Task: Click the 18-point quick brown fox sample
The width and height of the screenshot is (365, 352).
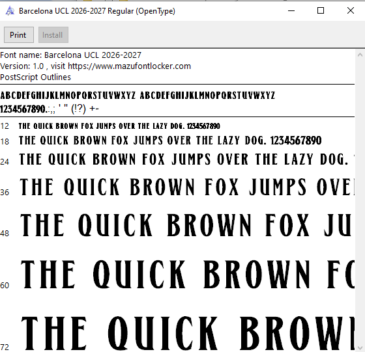Action: click(170, 141)
